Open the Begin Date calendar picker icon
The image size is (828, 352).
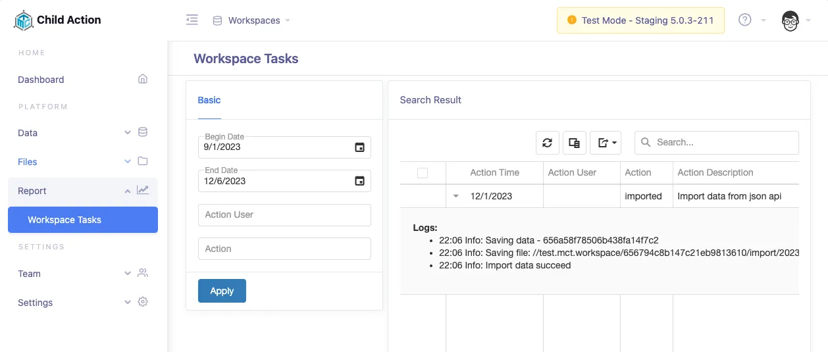click(x=359, y=147)
